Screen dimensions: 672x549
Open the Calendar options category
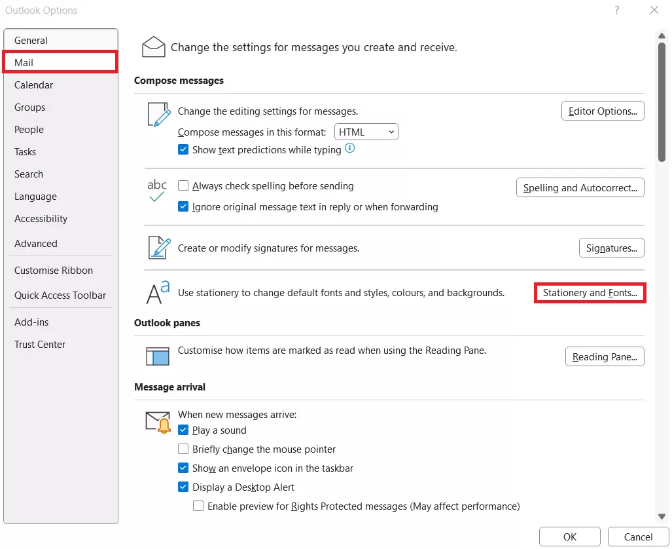(61, 85)
